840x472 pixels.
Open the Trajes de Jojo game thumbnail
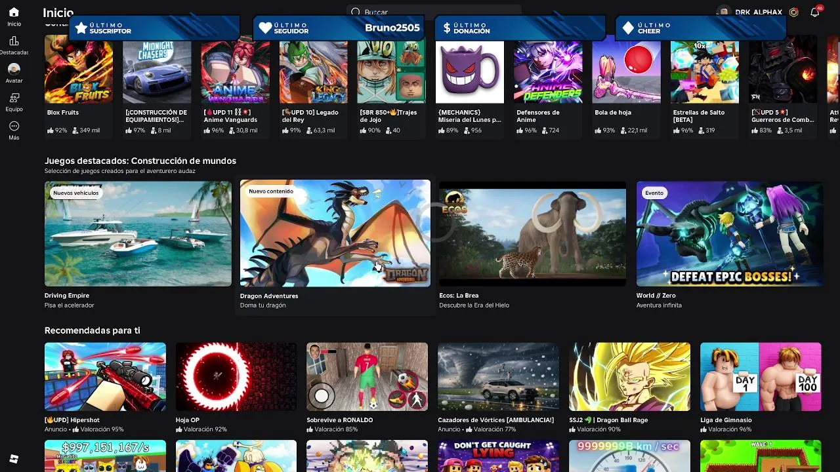pyautogui.click(x=392, y=72)
